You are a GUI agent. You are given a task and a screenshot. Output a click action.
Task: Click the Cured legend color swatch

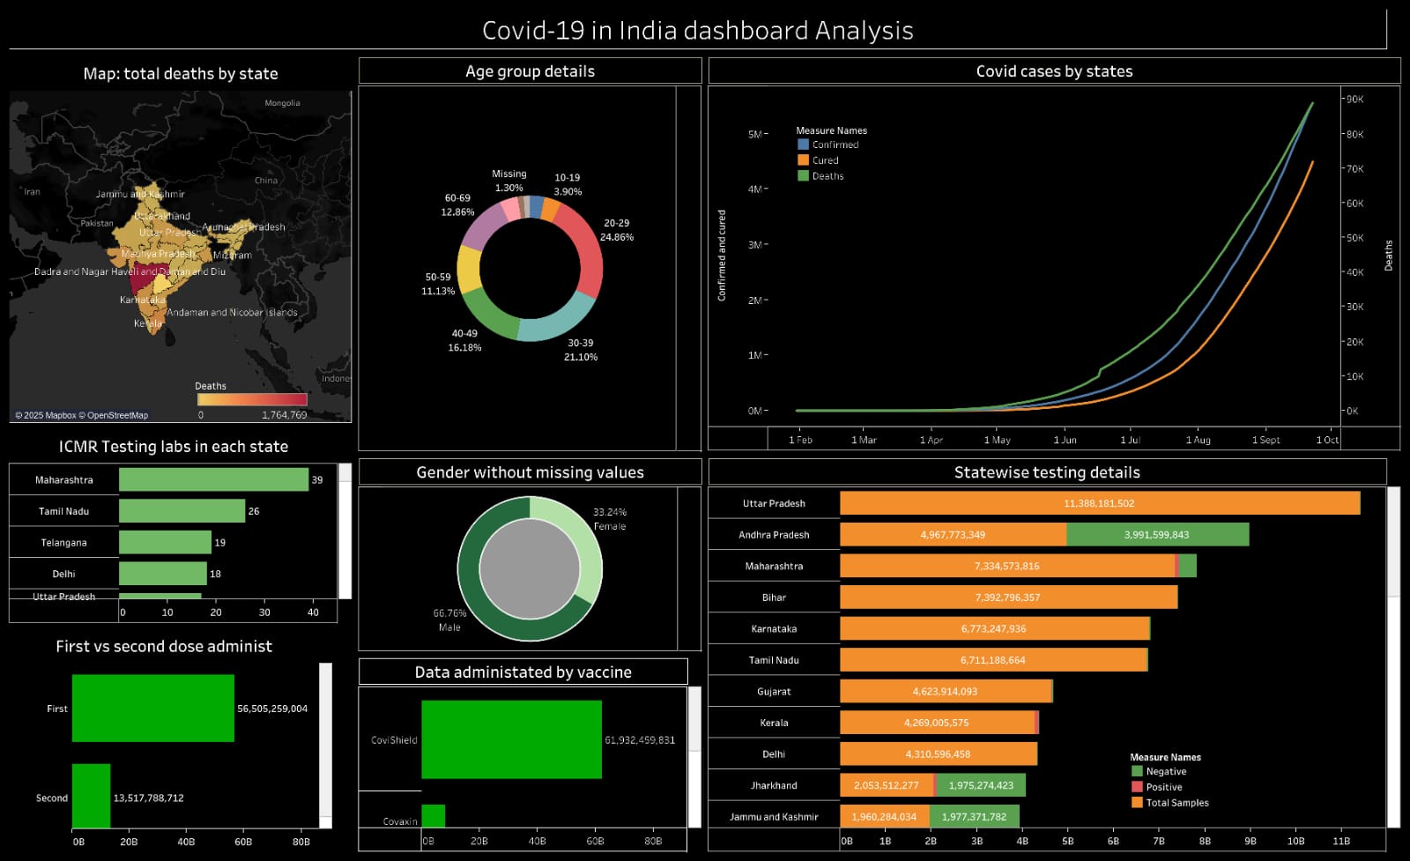click(x=803, y=160)
